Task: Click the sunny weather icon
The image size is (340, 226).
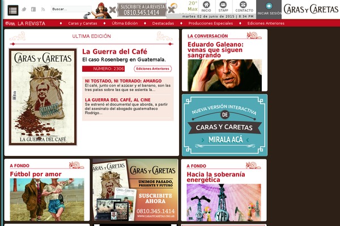Action: point(174,6)
